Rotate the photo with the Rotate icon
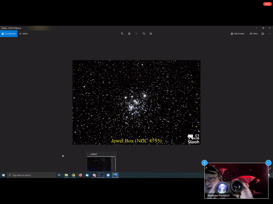This screenshot has width=273, height=204. 144,34
